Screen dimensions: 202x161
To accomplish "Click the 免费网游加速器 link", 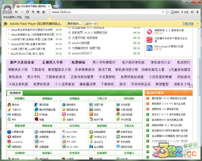I will (132, 77).
